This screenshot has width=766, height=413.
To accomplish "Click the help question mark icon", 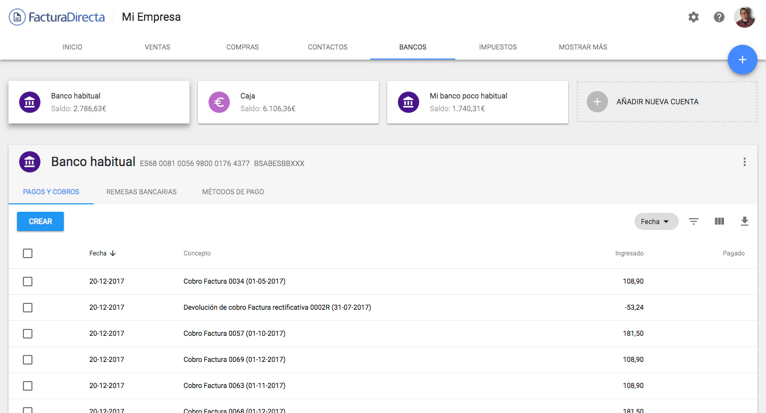I will [719, 17].
